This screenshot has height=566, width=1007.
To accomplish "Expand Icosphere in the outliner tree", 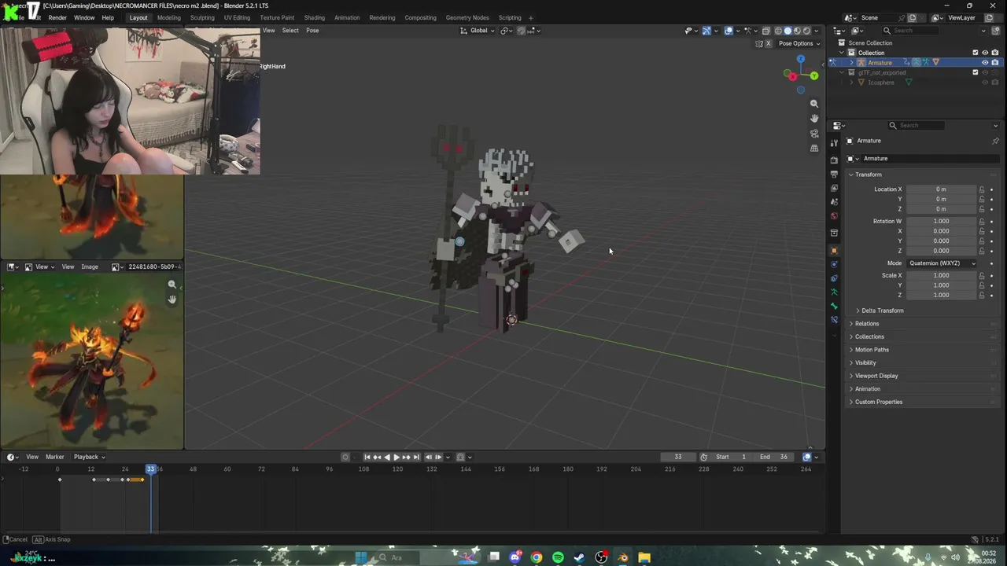I will coord(851,83).
